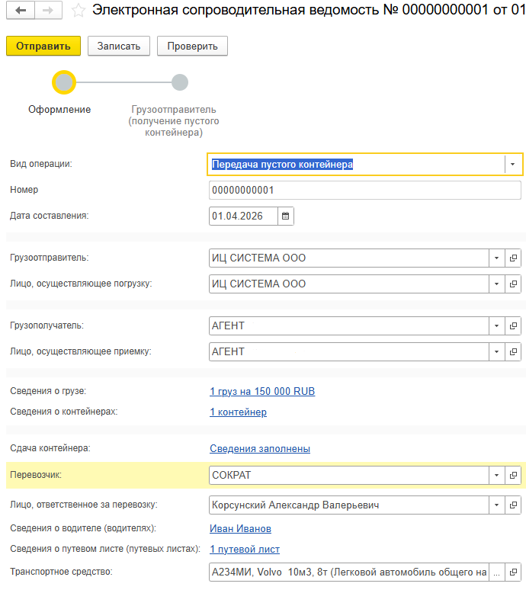Open Грузополучатель record via open icon
Viewport: 526px width, 606px height.
[x=513, y=326]
